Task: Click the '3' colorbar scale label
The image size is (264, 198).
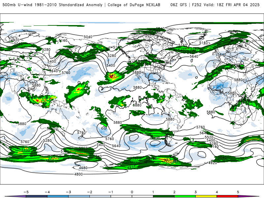Action: point(196,192)
